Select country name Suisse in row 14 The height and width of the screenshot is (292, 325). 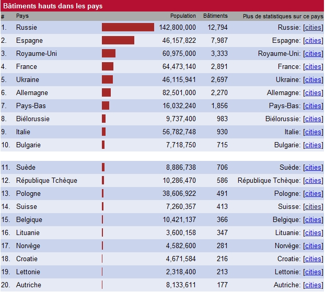27,206
